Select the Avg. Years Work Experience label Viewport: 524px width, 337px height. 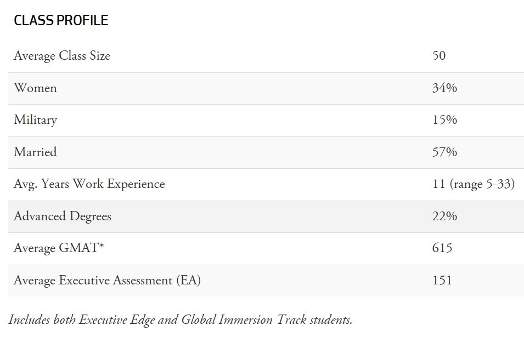coord(89,184)
